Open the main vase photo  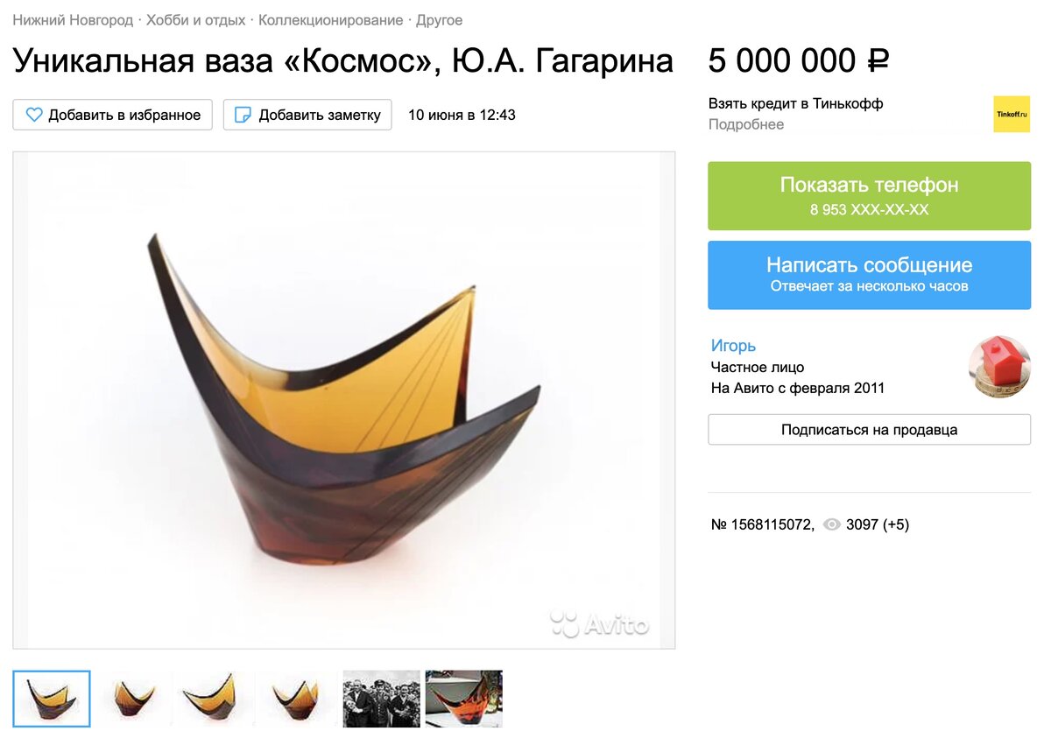[x=343, y=400]
